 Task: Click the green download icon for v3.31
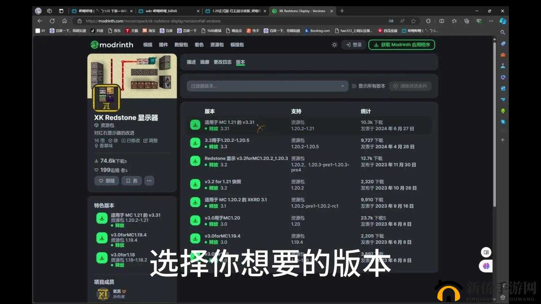click(195, 124)
